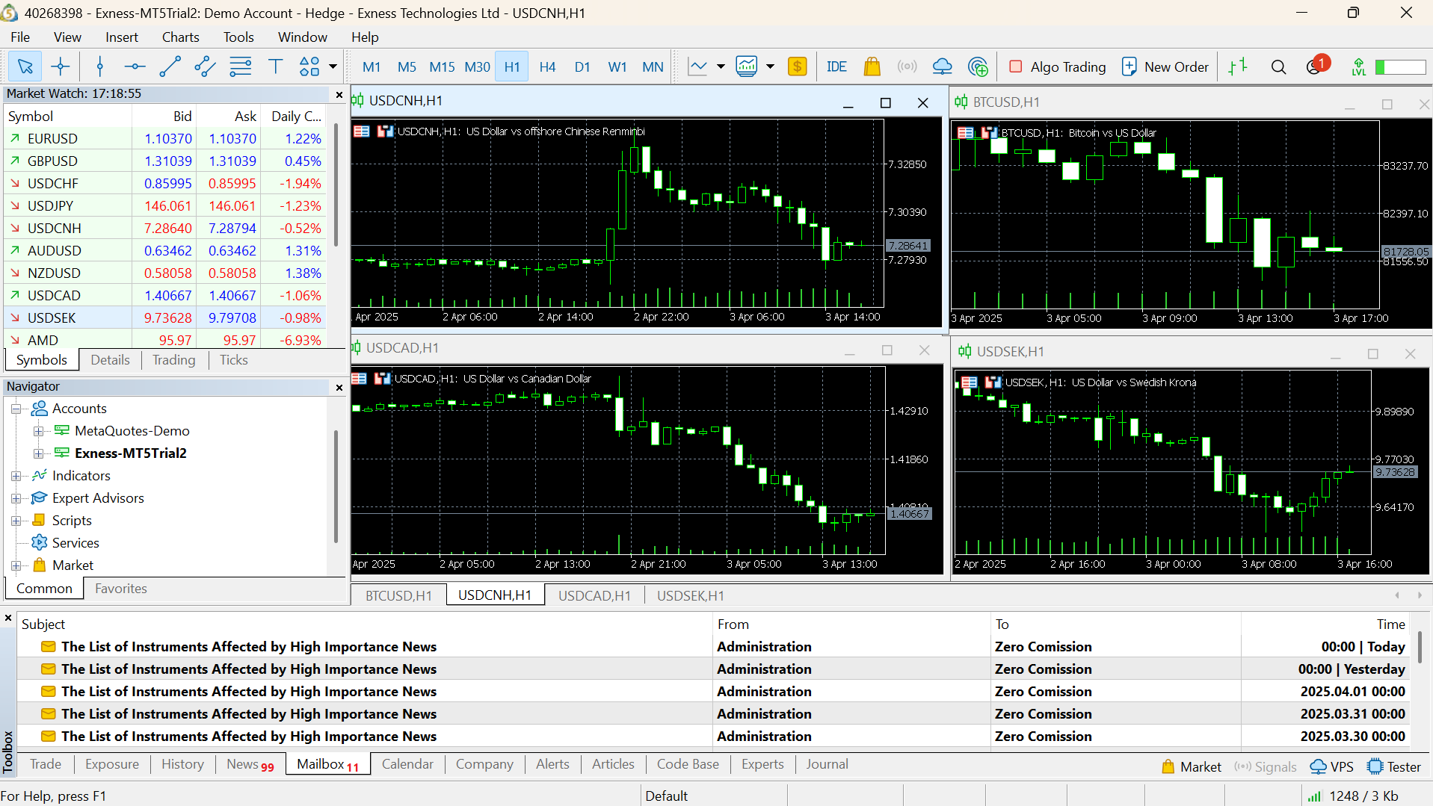Toggle the H1 timeframe button
This screenshot has height=806, width=1433.
[512, 66]
